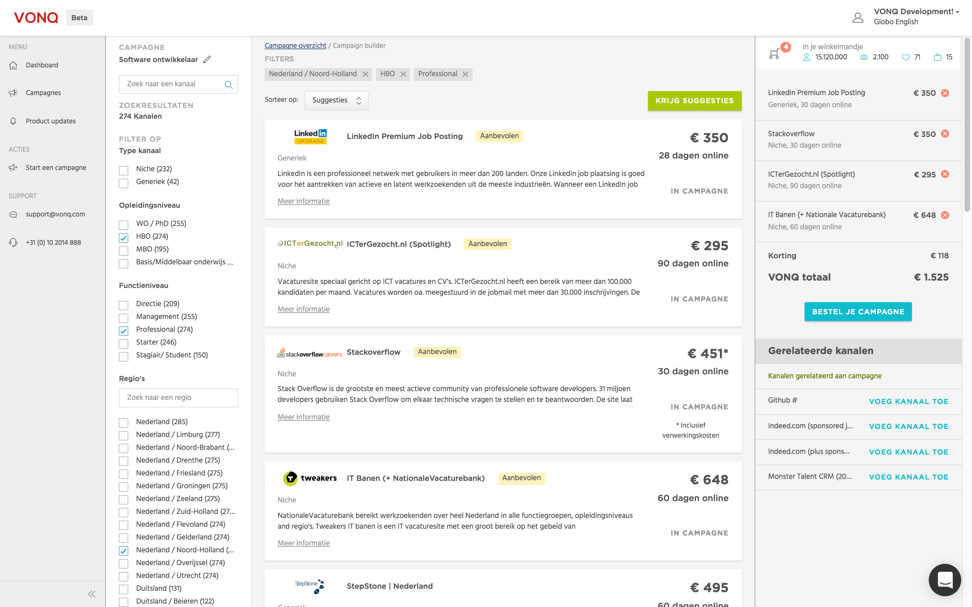The image size is (972, 607).
Task: Click the right panel vertical scrollbar
Action: [x=968, y=124]
